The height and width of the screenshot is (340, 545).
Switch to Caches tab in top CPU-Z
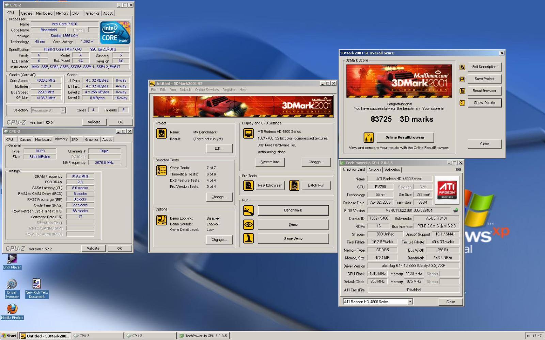(26, 13)
